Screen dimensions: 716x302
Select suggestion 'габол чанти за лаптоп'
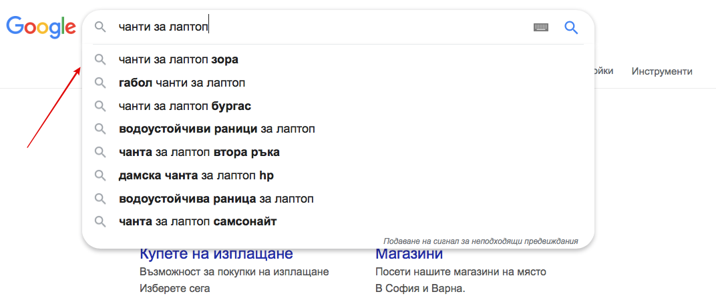point(339,83)
